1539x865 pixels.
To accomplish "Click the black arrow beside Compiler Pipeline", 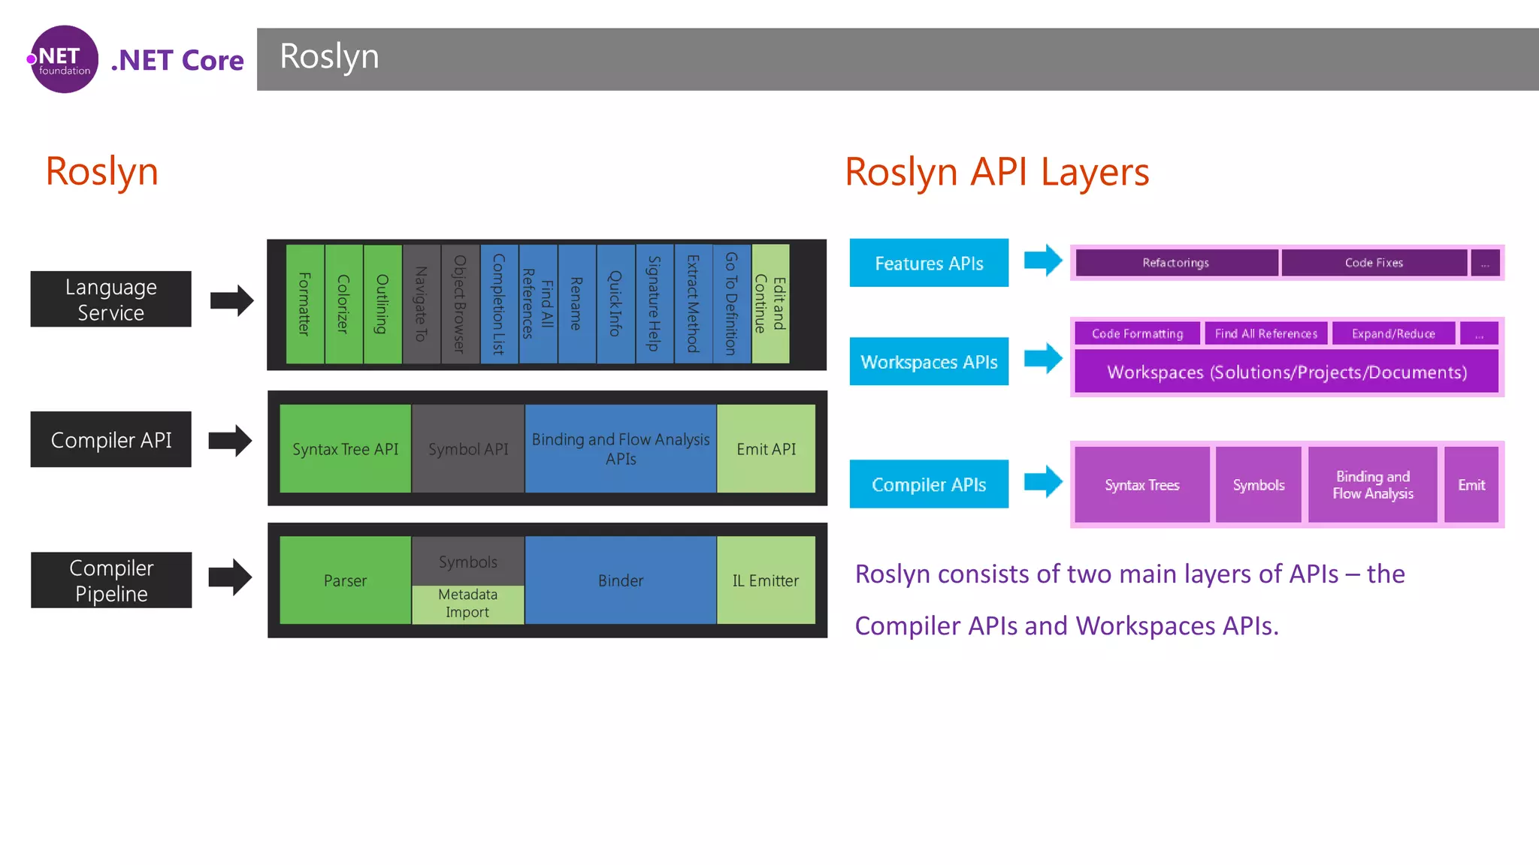I will tap(230, 577).
